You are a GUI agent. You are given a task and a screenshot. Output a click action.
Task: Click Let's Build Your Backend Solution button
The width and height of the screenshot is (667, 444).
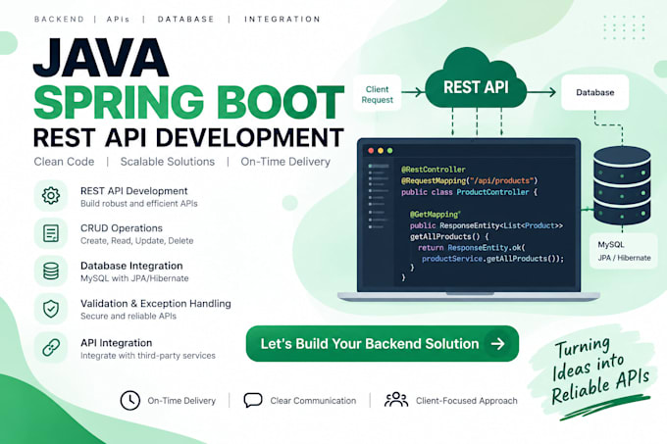[382, 344]
